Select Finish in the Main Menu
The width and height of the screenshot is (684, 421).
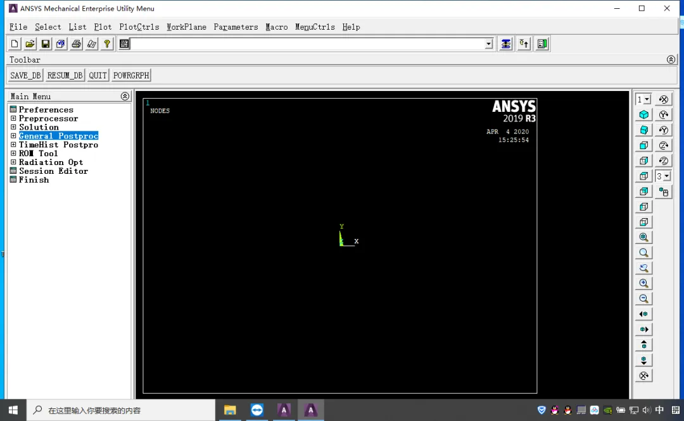coord(34,180)
